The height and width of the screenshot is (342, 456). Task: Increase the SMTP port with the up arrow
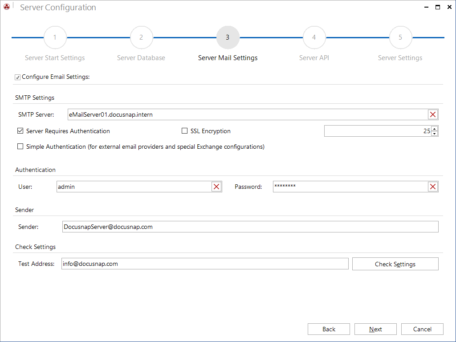(x=435, y=129)
